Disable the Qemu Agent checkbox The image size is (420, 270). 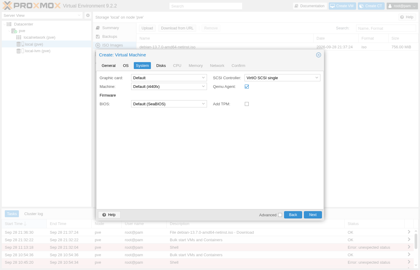[247, 87]
